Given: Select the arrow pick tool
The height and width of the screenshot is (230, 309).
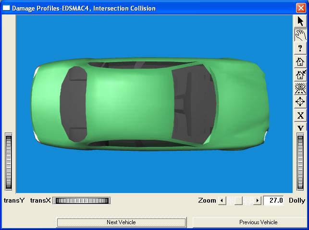Looking at the screenshot, I should (x=300, y=22).
